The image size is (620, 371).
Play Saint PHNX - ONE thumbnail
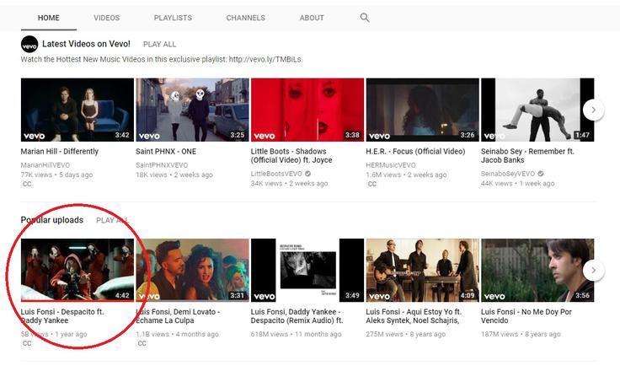click(x=192, y=110)
